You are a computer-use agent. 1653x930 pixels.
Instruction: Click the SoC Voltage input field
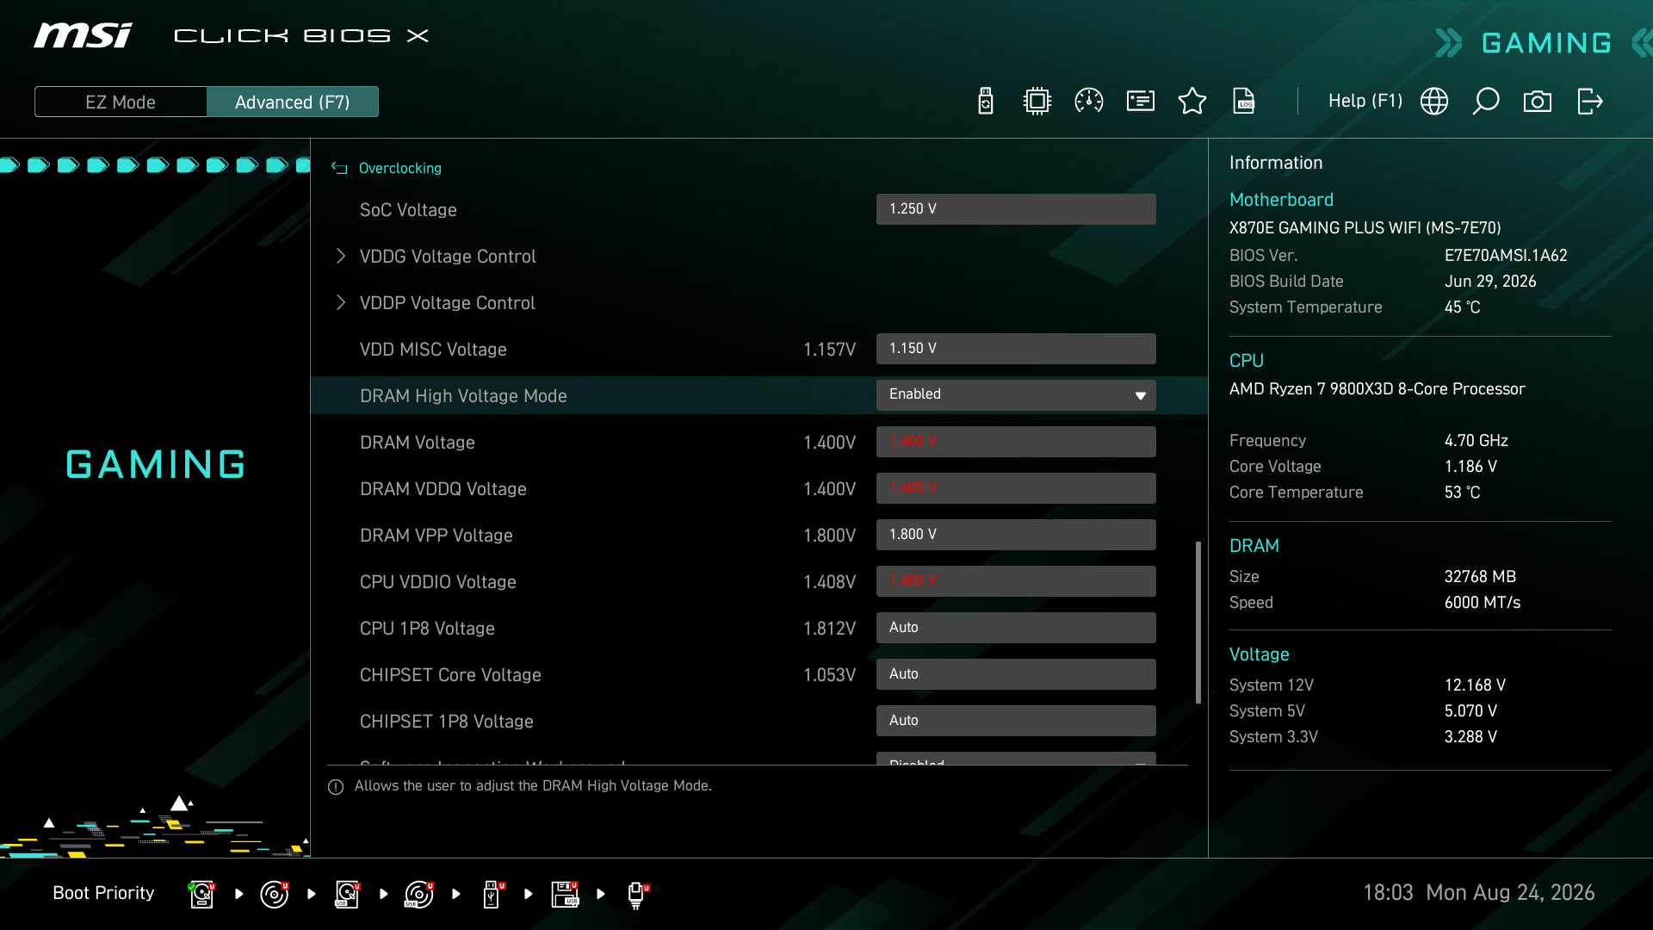pos(1016,209)
